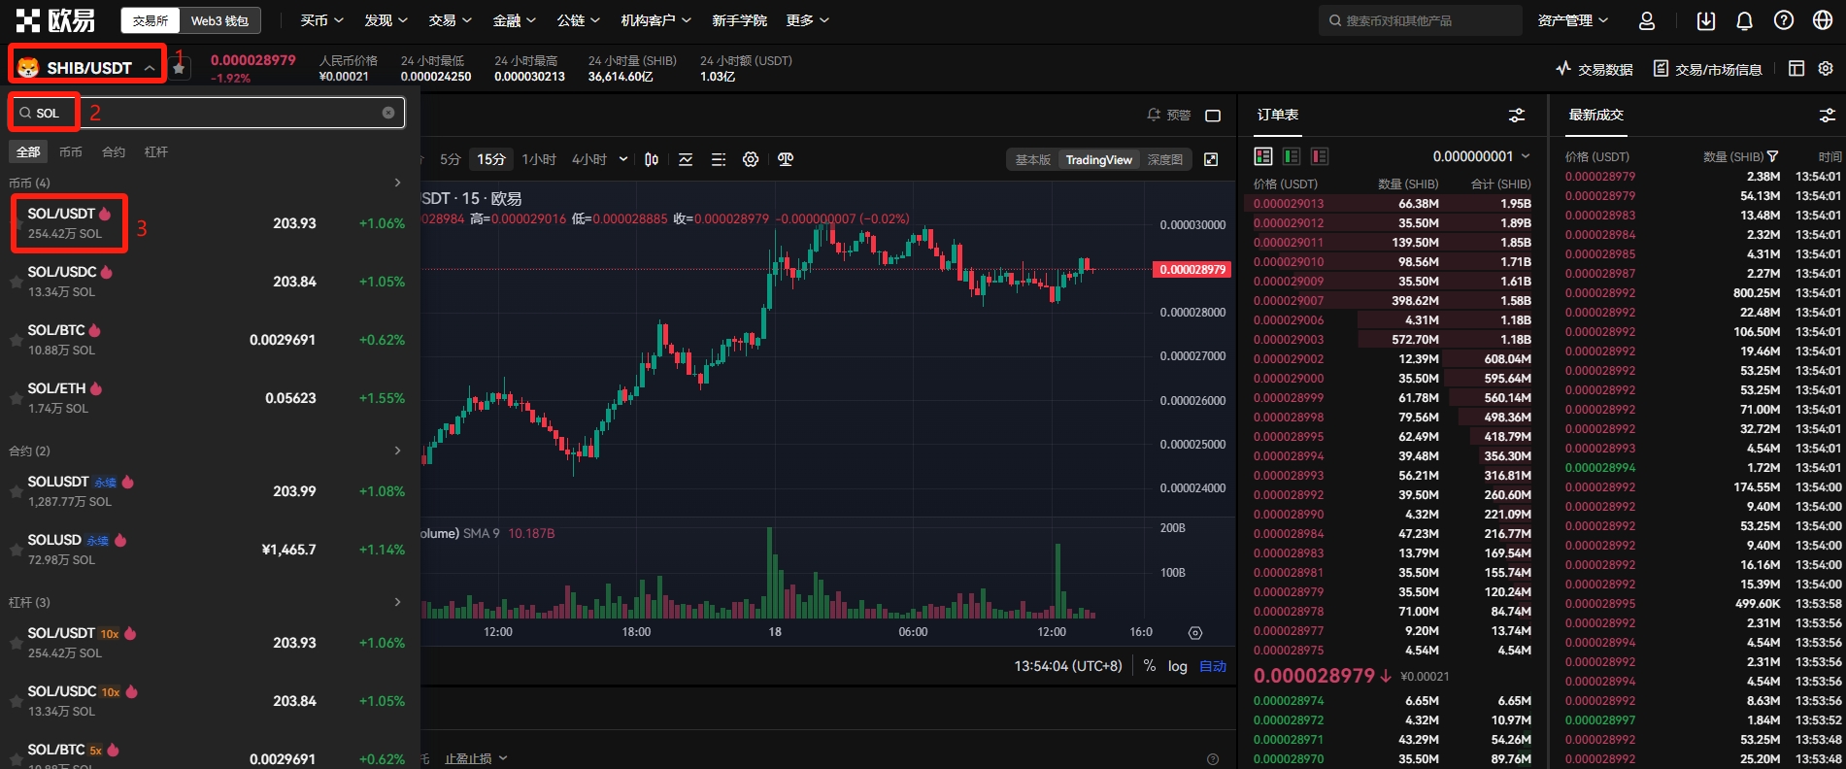
Task: Open the settings gear in the header
Action: click(x=1826, y=69)
